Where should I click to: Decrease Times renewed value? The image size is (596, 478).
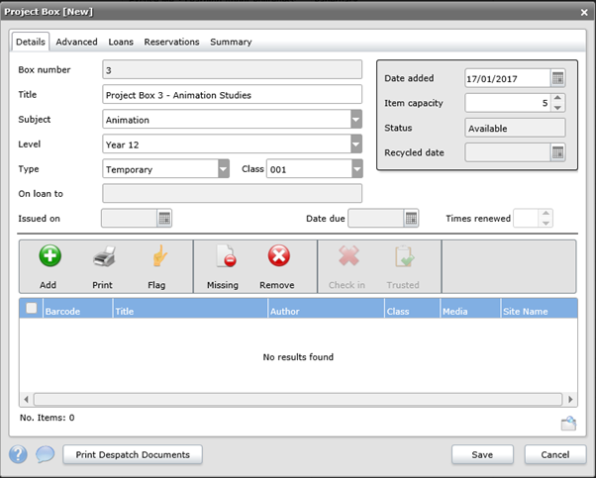546,223
